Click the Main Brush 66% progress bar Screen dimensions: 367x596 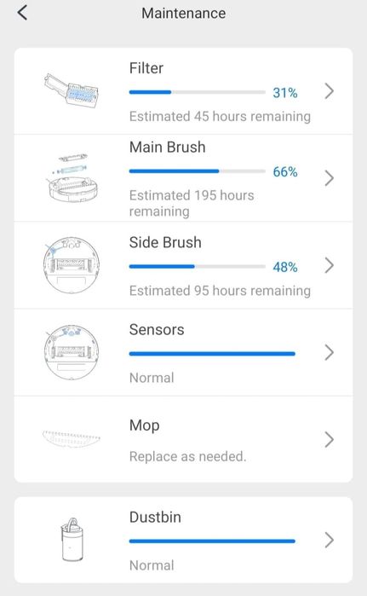(197, 171)
